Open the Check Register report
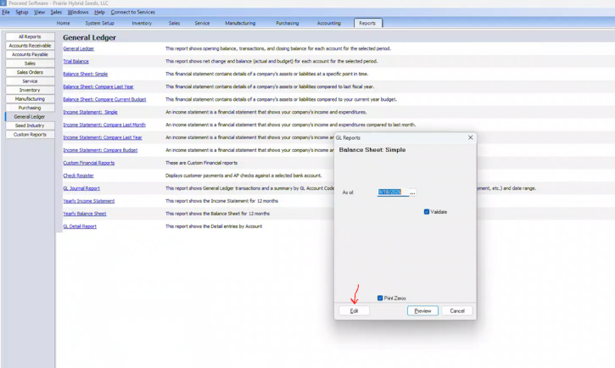This screenshot has width=615, height=368. pyautogui.click(x=78, y=176)
